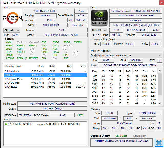Click the greyed Secure Boot label
This screenshot has width=164, height=148.
(x=140, y=136)
